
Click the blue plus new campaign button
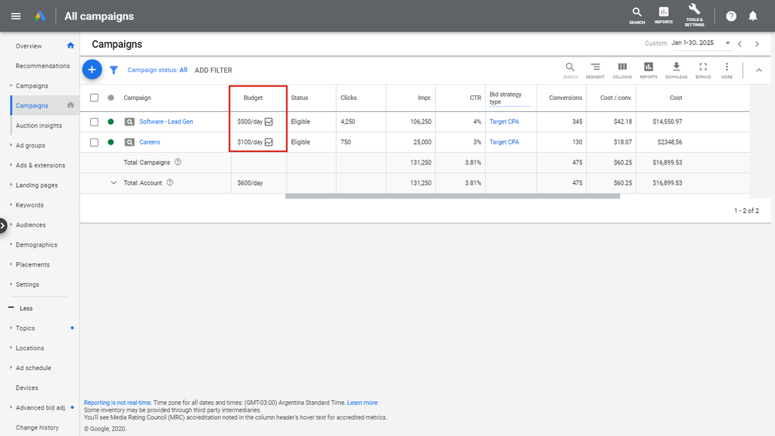point(92,70)
